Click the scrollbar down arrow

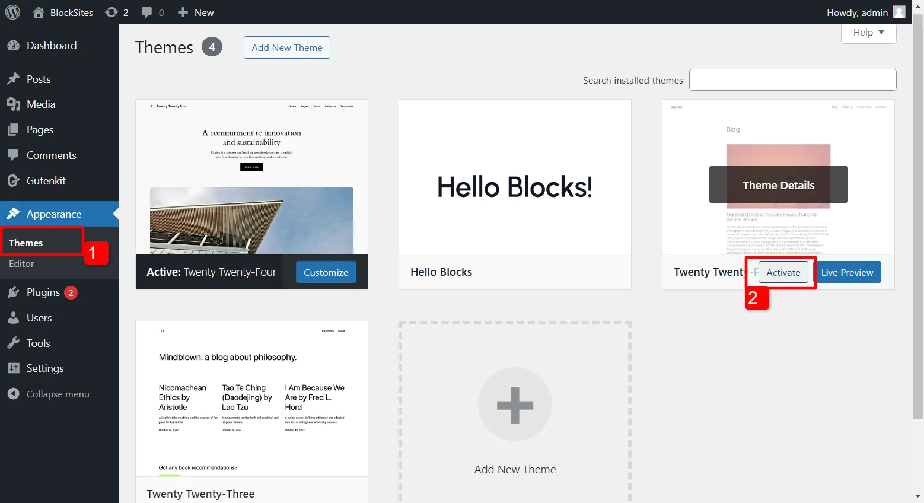(917, 496)
